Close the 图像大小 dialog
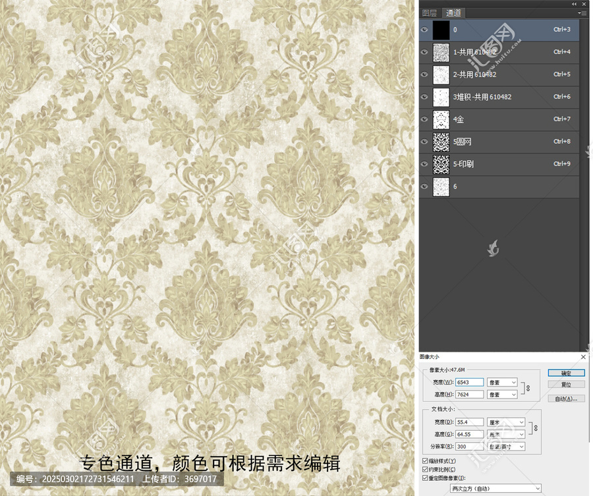The height and width of the screenshot is (496, 593). [583, 357]
